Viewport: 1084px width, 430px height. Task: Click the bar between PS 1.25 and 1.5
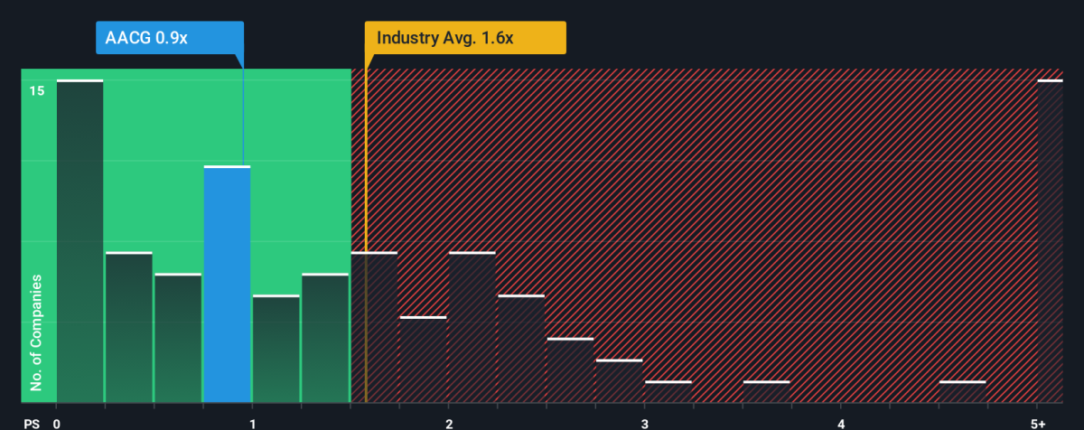coord(325,338)
